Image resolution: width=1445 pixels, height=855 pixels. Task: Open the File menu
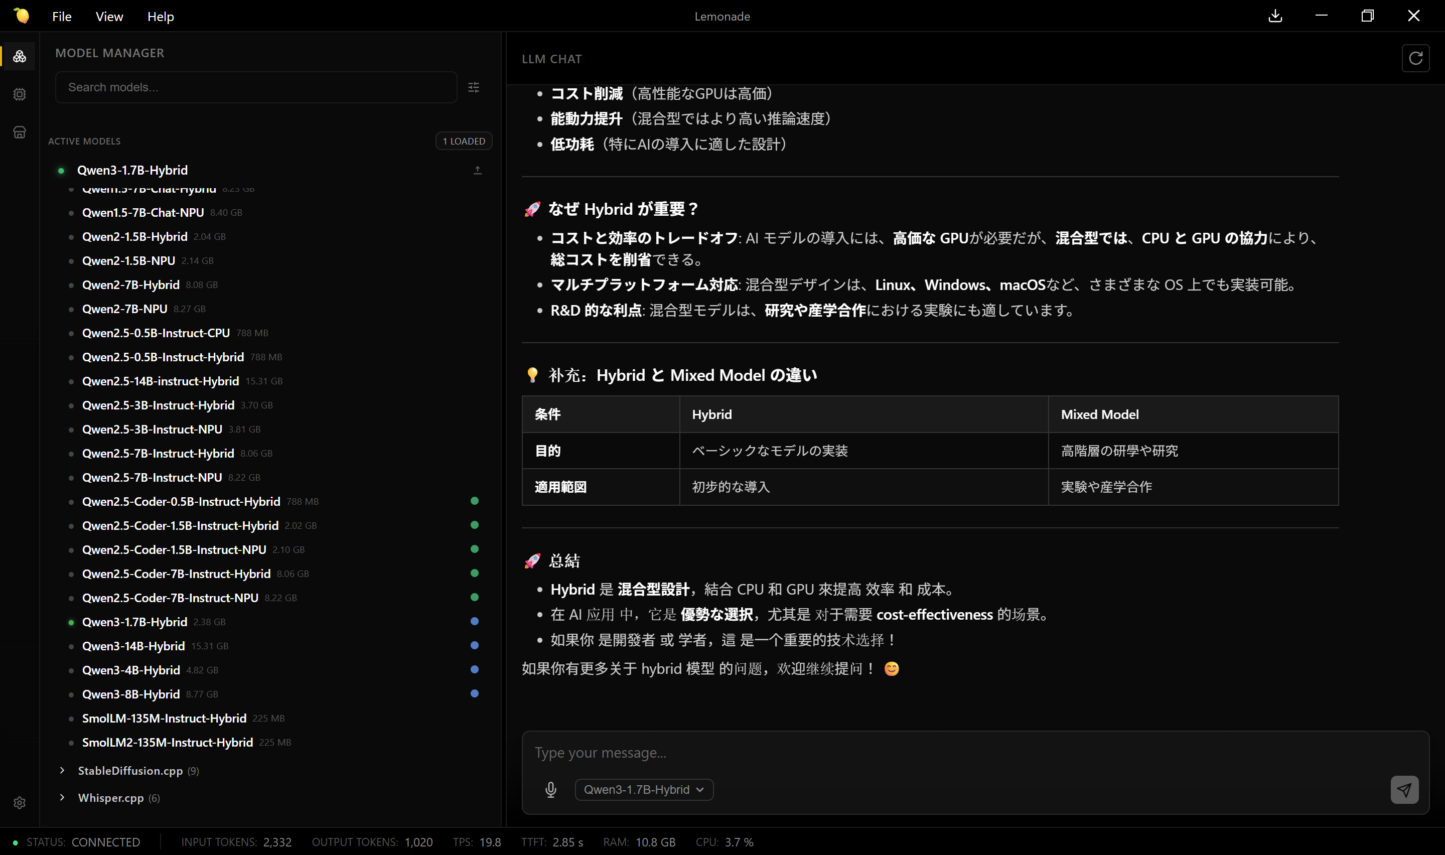point(62,17)
